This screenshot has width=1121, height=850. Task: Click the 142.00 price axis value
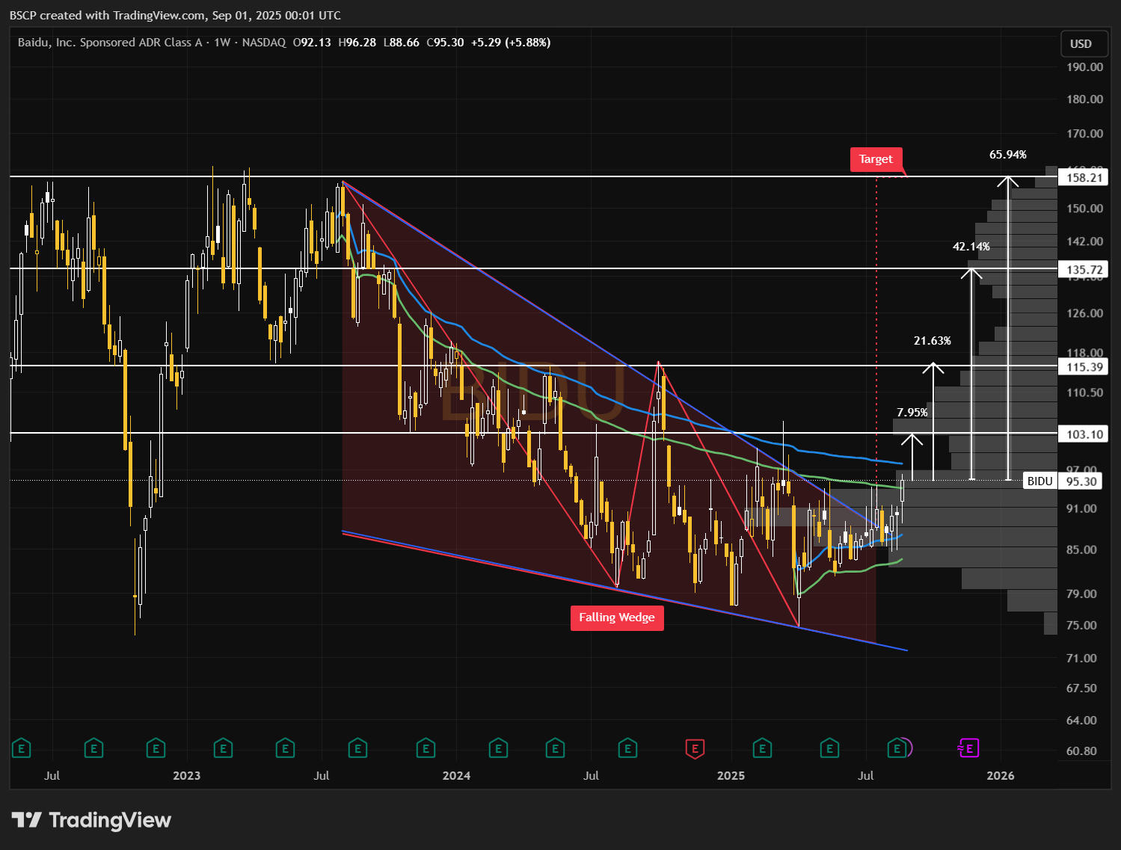[1085, 241]
